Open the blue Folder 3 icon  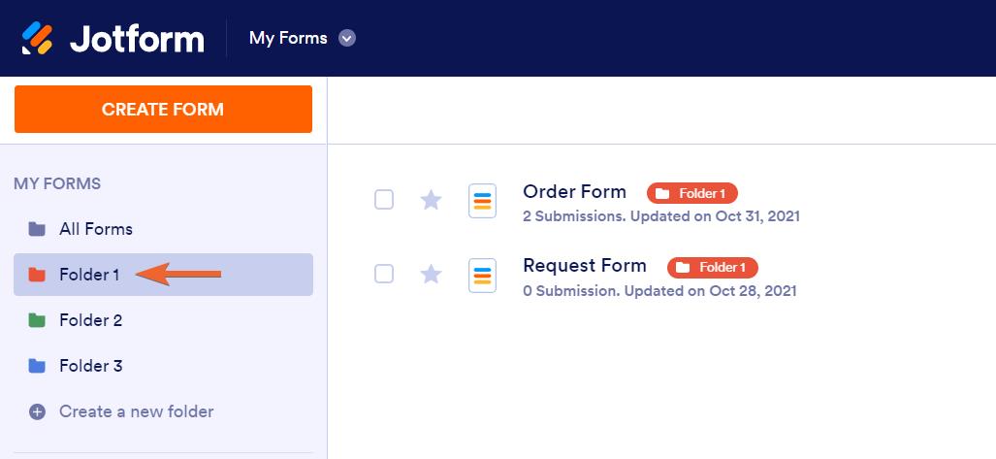tap(37, 366)
